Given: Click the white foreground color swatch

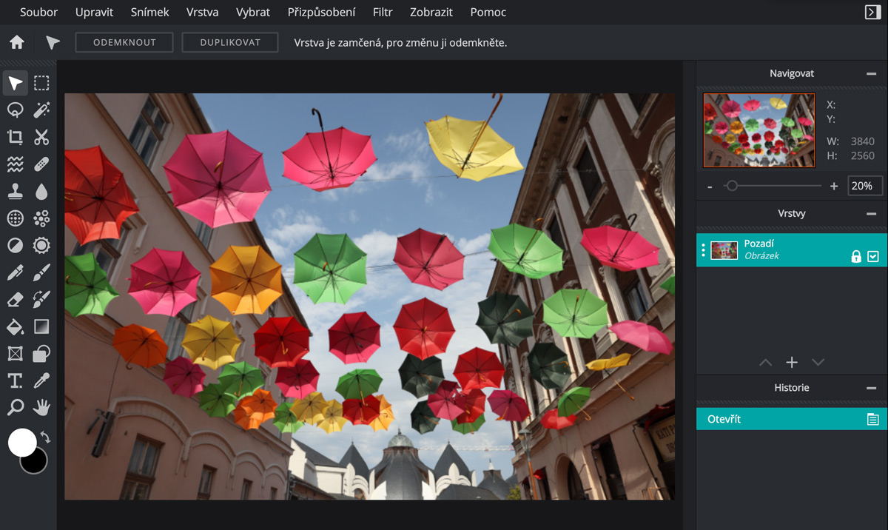Looking at the screenshot, I should [x=21, y=442].
